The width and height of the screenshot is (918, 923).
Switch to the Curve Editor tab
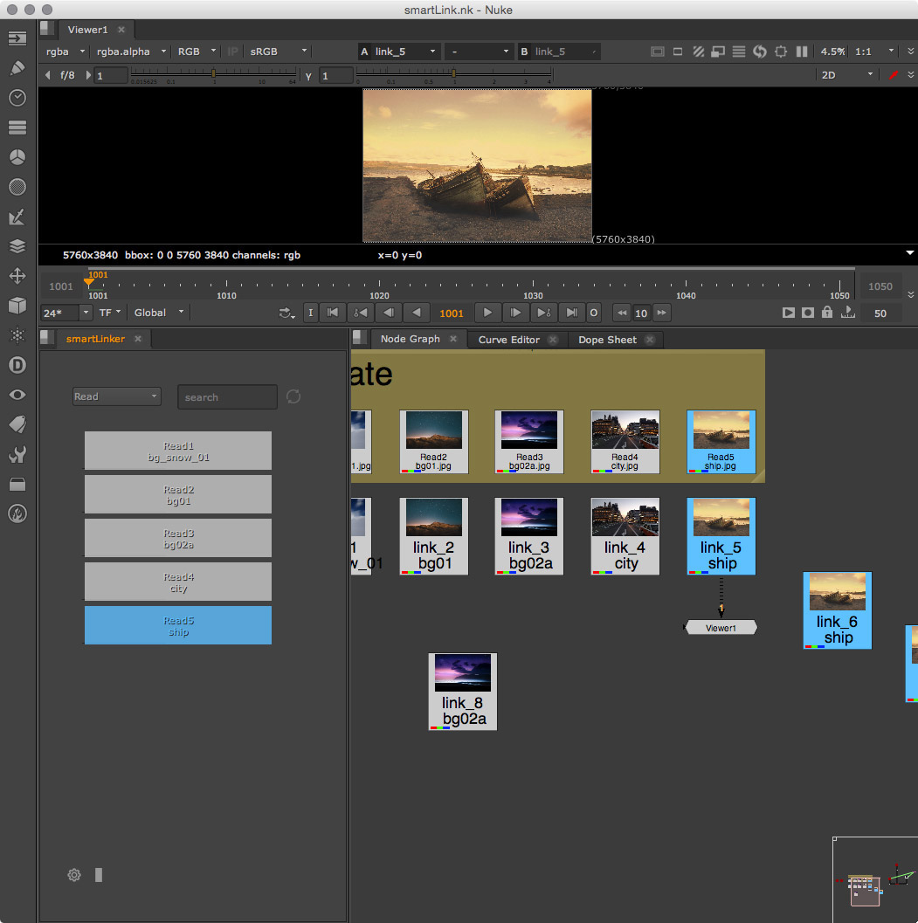[x=508, y=340]
